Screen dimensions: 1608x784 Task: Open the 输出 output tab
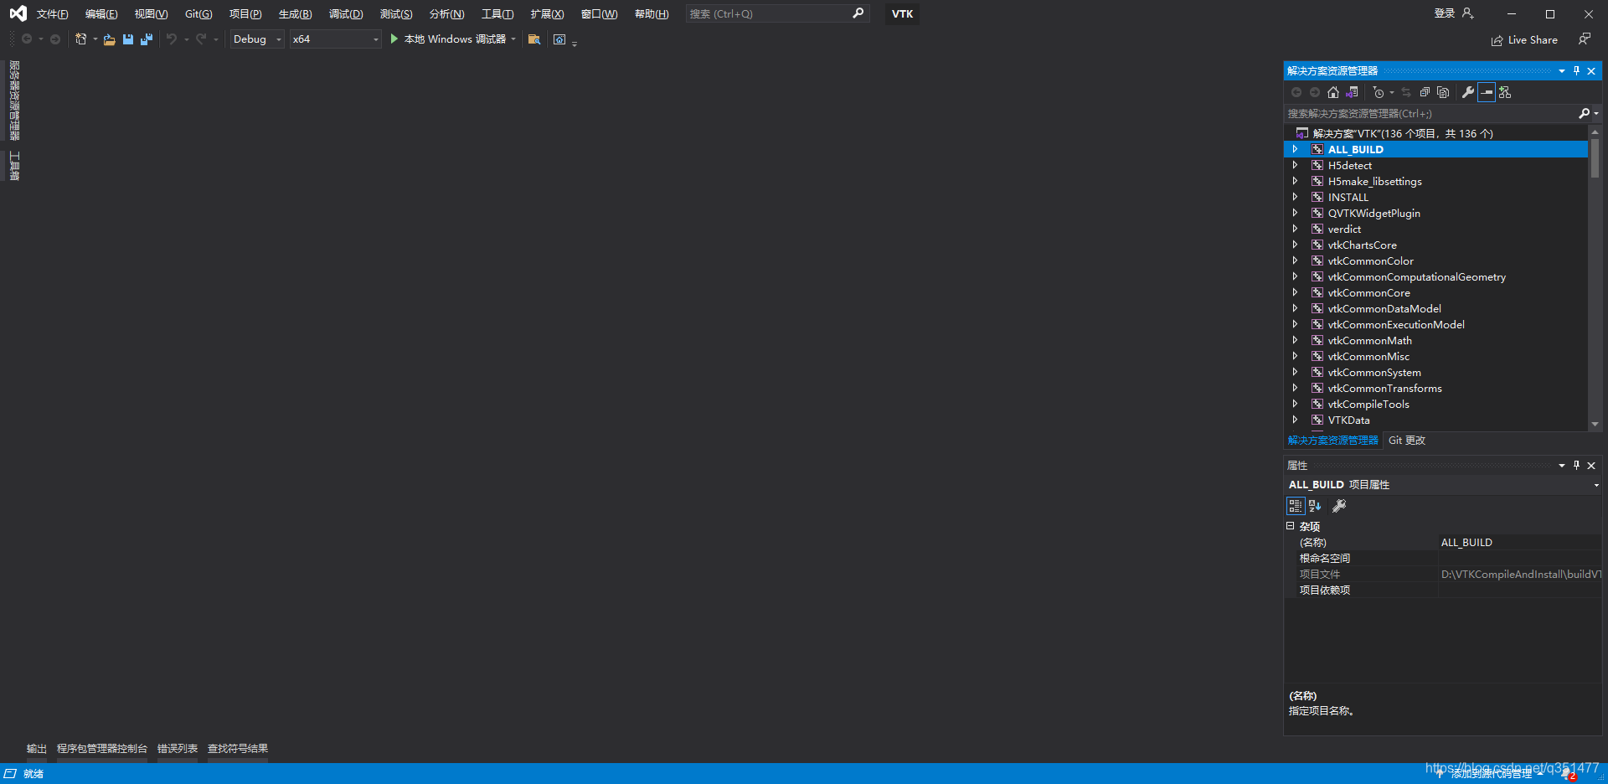click(x=37, y=749)
